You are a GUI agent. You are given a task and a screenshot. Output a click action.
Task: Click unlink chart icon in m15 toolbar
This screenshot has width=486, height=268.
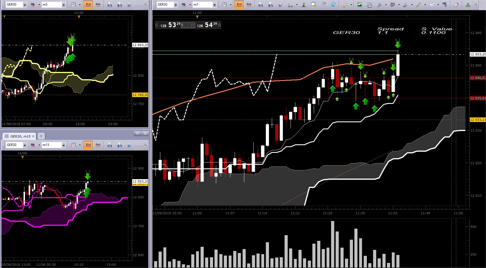[x=33, y=145]
